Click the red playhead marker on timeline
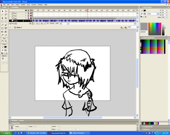The image size is (170, 135). tap(88, 10)
